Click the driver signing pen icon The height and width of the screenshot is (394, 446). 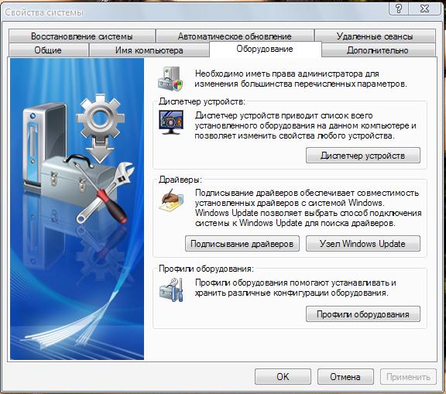(x=171, y=200)
